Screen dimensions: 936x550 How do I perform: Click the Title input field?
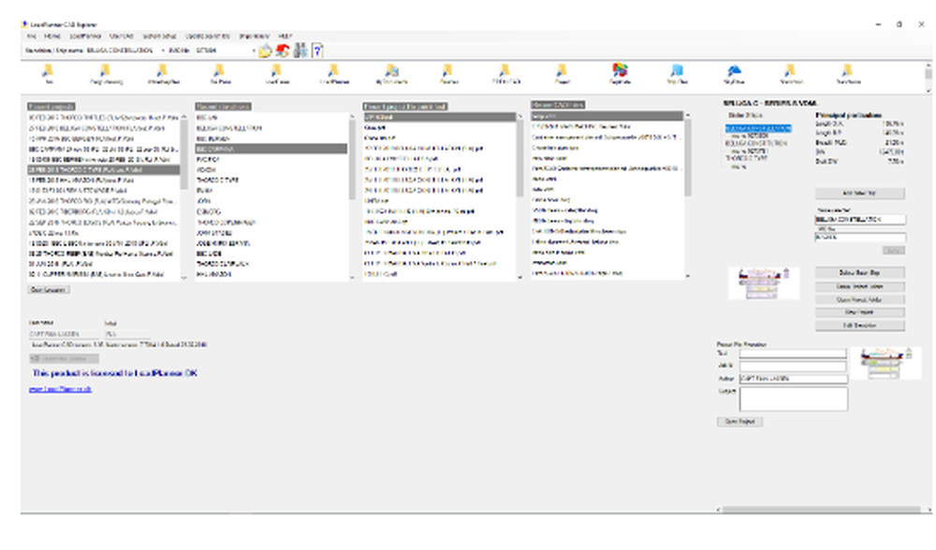pos(793,354)
